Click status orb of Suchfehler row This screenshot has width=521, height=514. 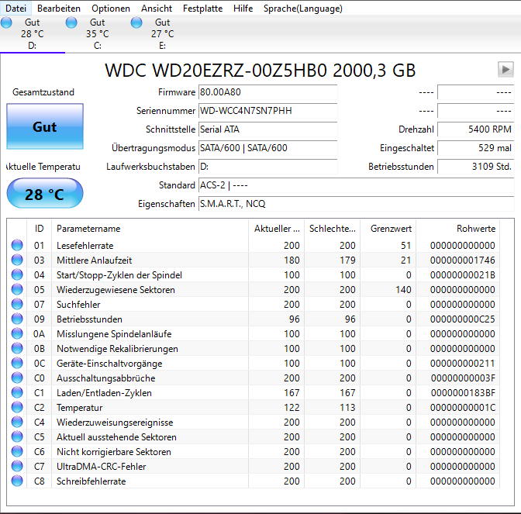pos(17,304)
